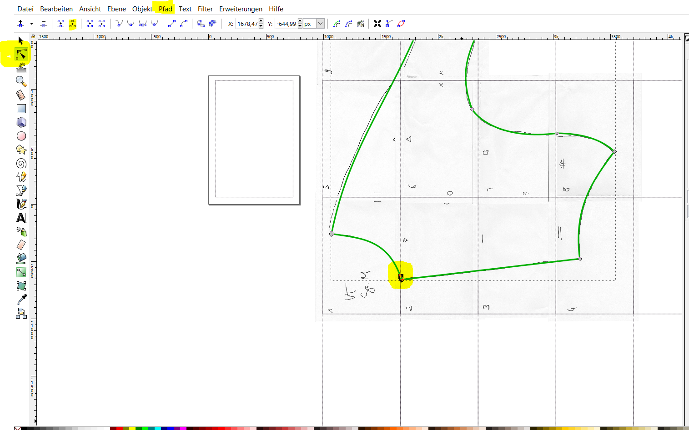Pick the red swatch in color palette
Image resolution: width=689 pixels, height=430 pixels.
pos(120,428)
